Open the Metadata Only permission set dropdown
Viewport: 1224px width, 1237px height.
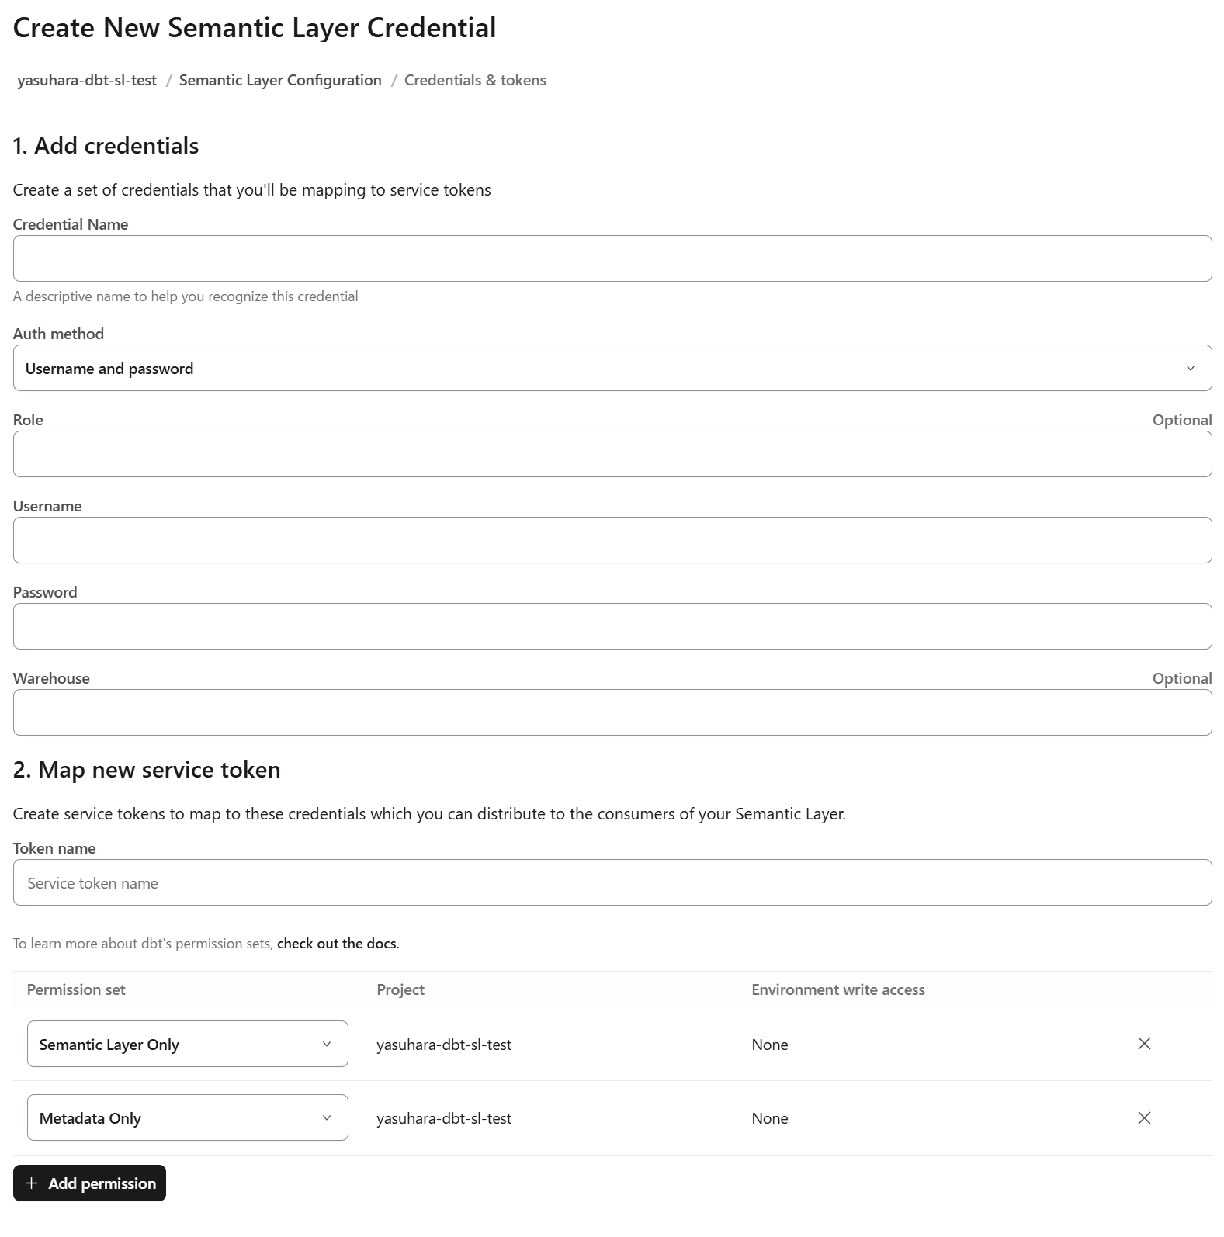(187, 1117)
